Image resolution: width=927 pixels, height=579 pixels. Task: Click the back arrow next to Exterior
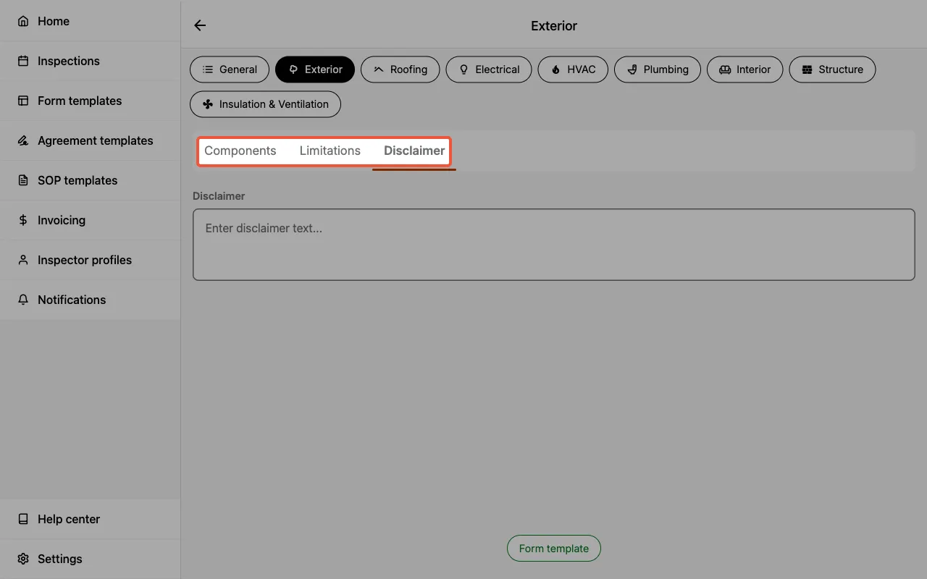[200, 25]
